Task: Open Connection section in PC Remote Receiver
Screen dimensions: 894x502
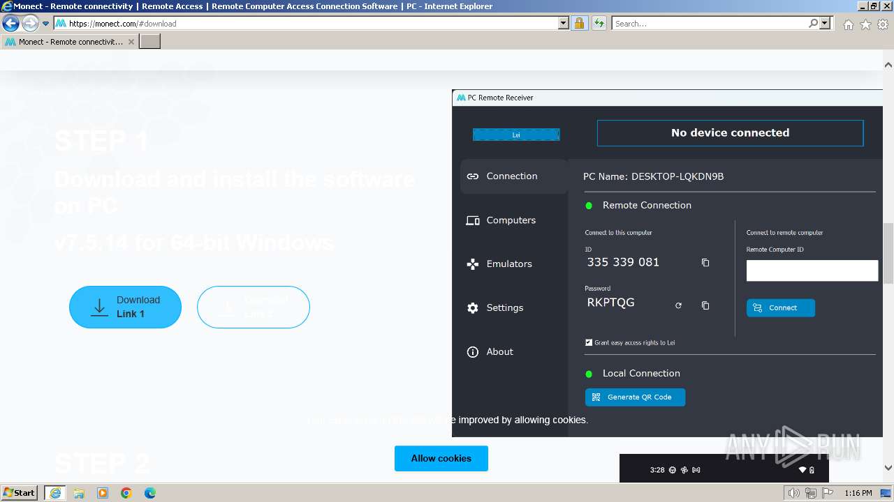Action: point(513,176)
